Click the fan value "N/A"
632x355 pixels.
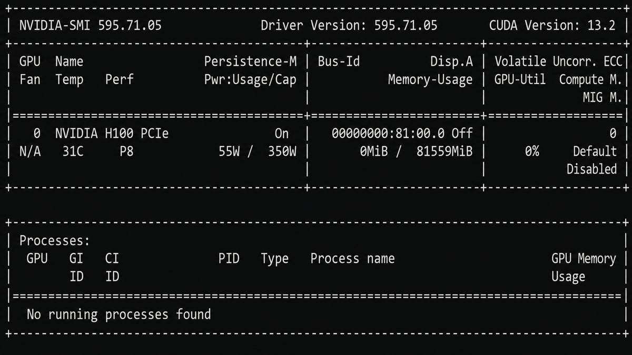30,151
